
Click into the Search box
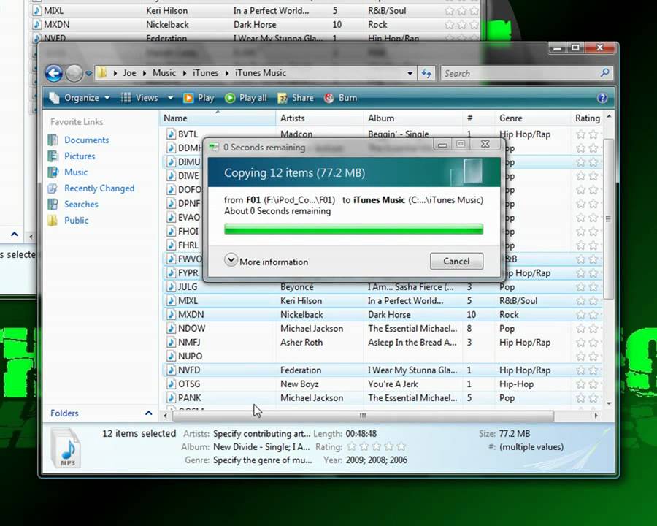520,73
